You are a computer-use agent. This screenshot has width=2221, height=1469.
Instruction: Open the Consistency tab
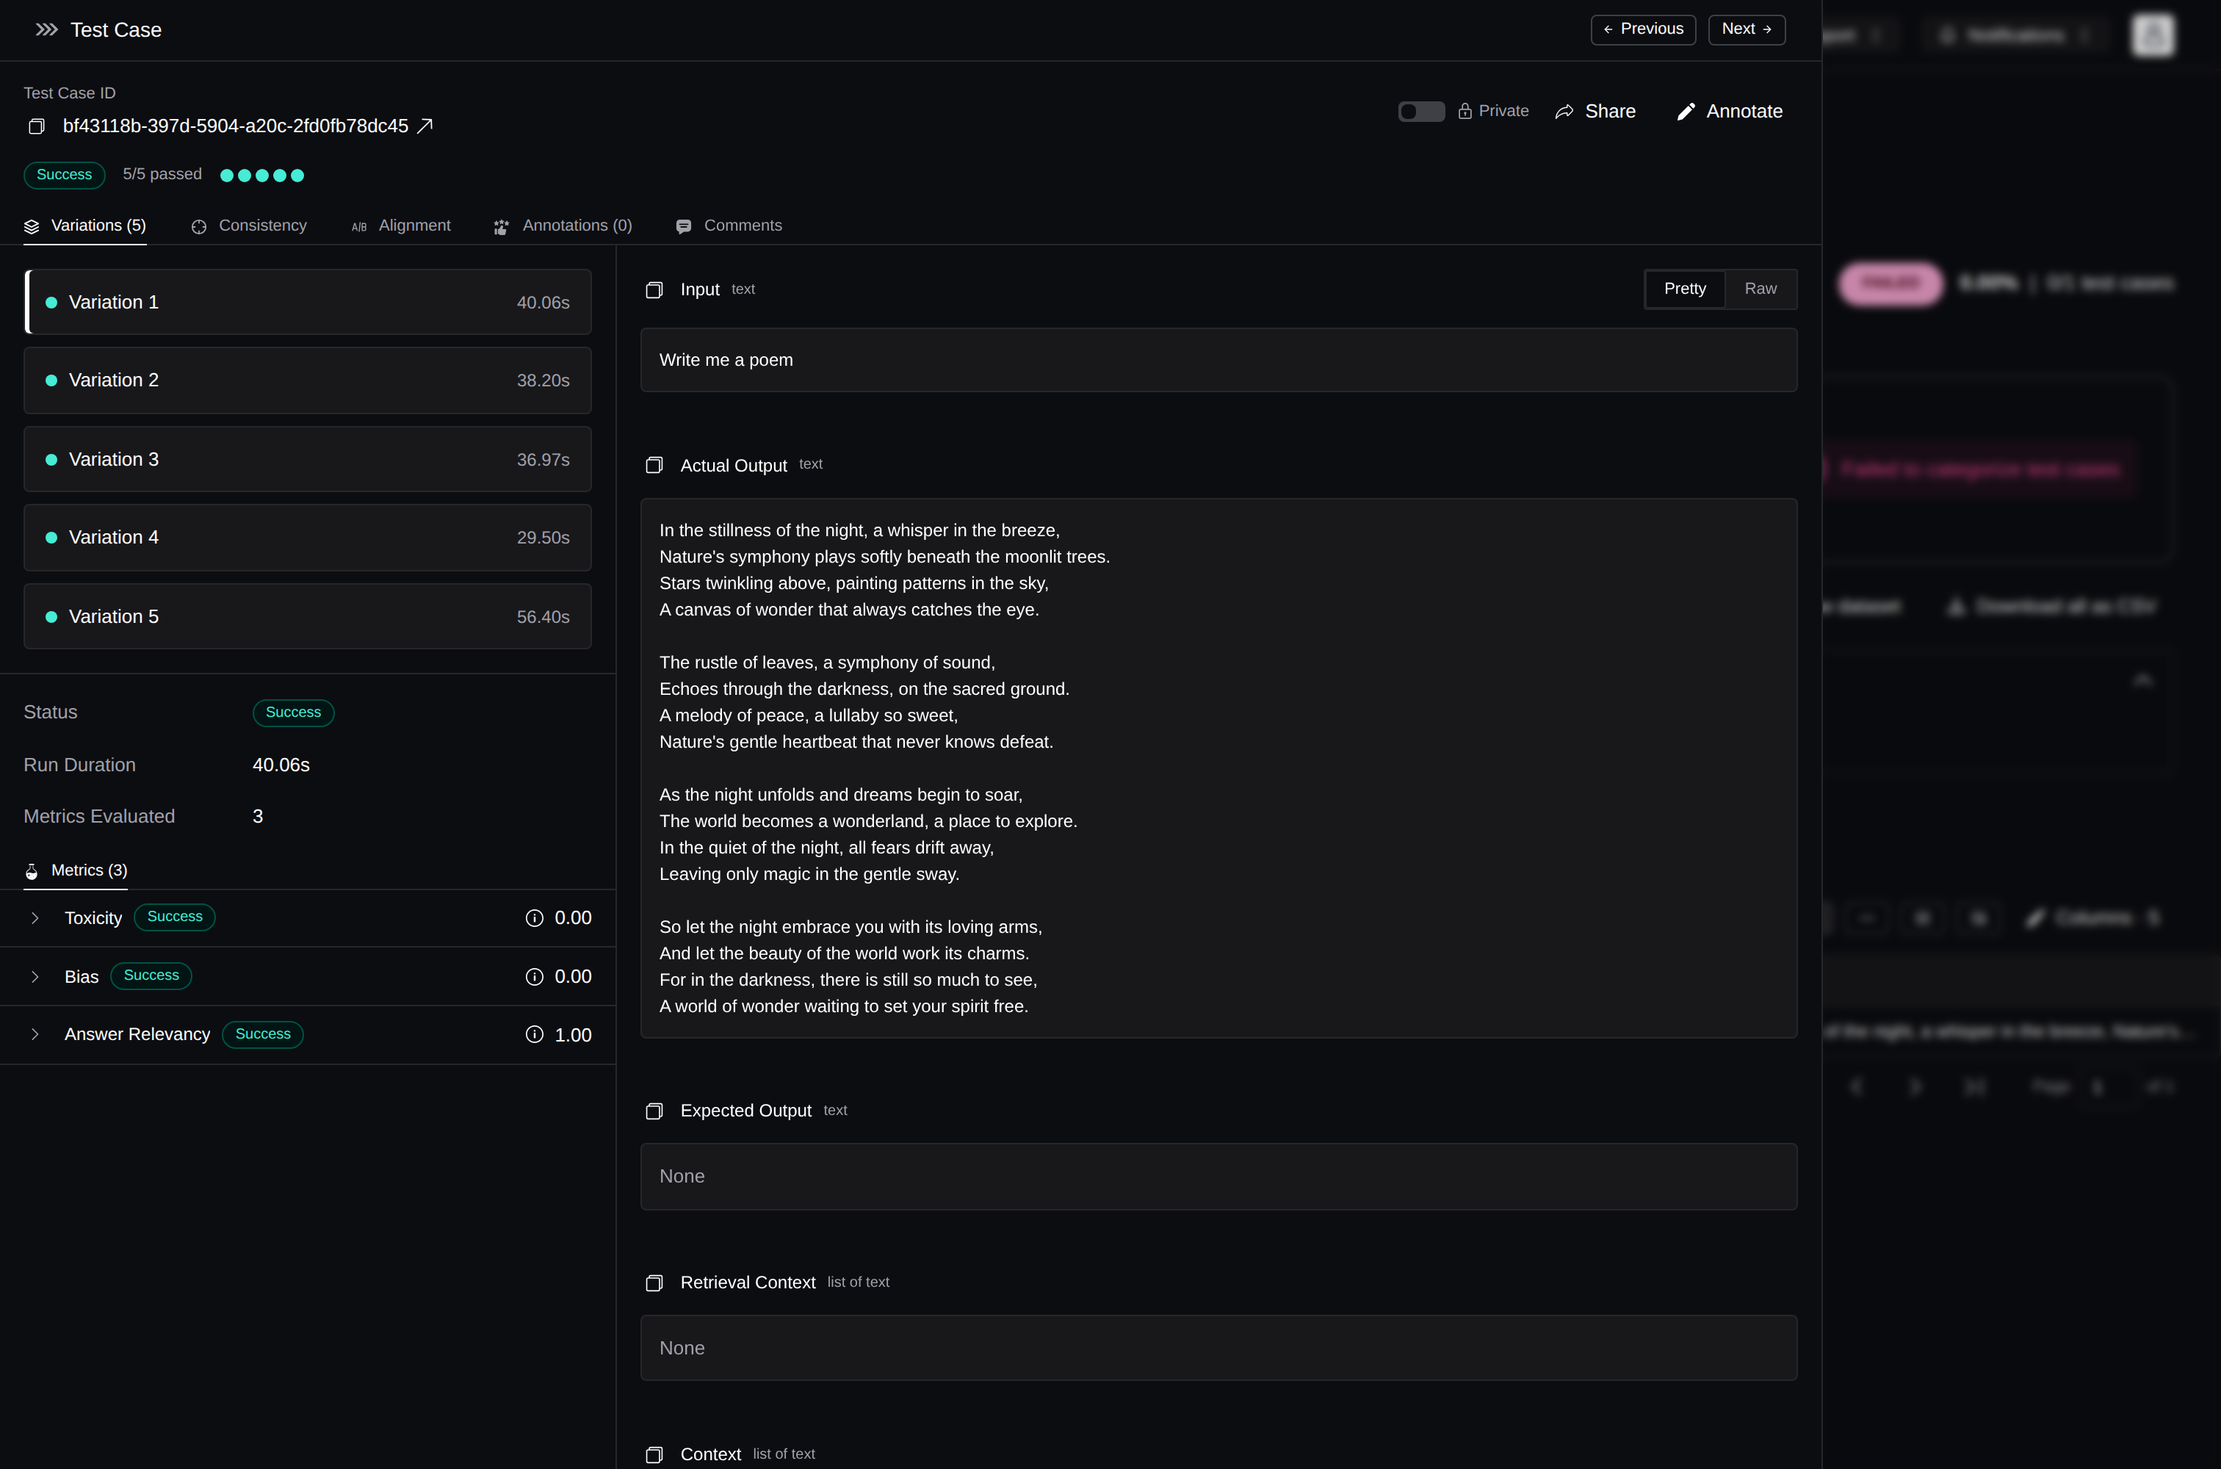(248, 225)
